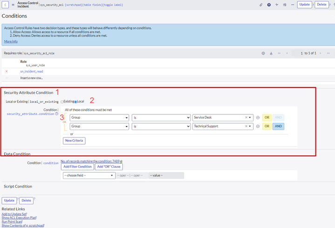Click Show ACL Execution Plan related link

(18, 218)
